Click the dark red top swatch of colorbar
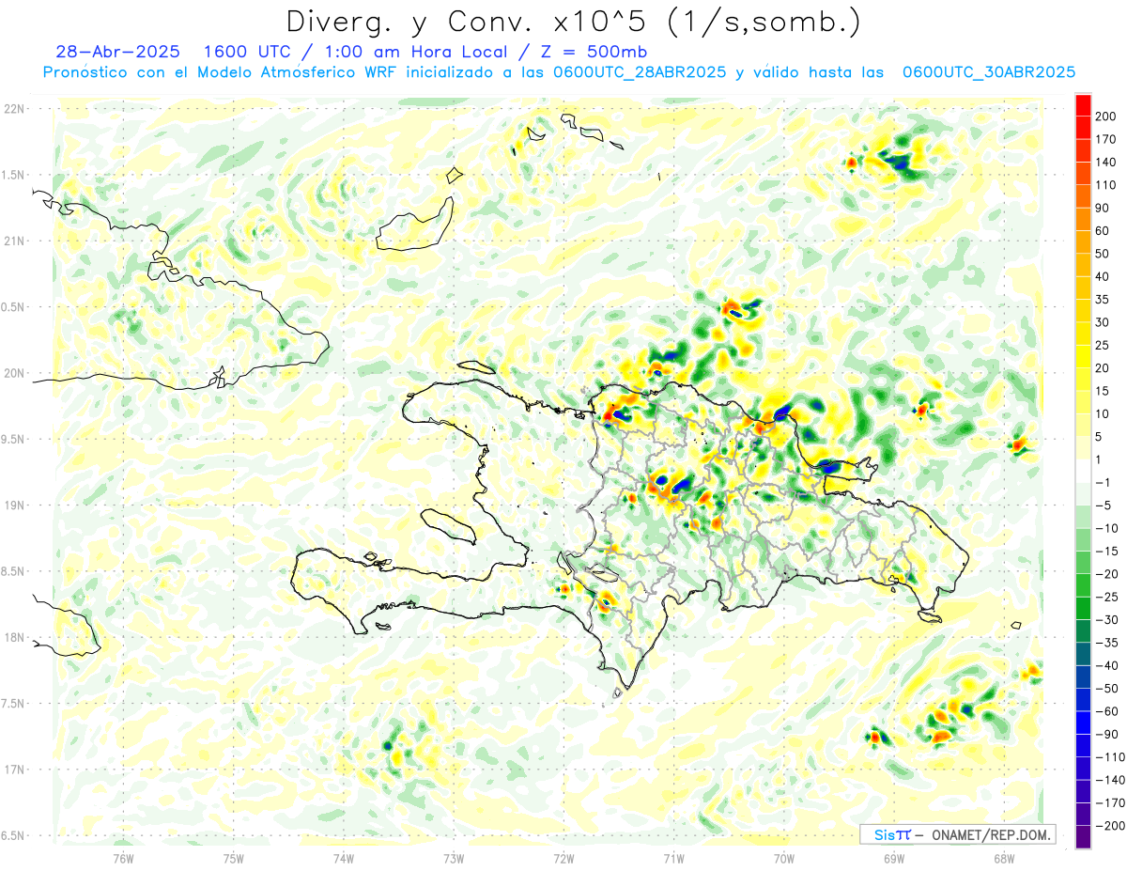Image resolution: width=1127 pixels, height=871 pixels. (x=1083, y=105)
